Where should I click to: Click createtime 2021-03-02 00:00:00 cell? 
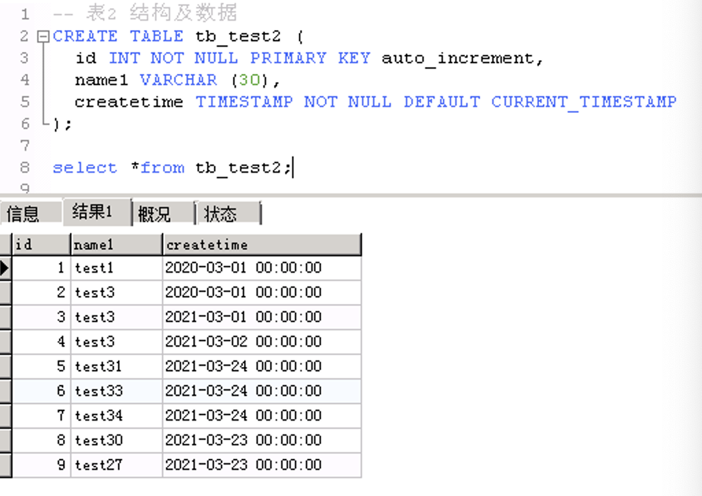pos(262,342)
